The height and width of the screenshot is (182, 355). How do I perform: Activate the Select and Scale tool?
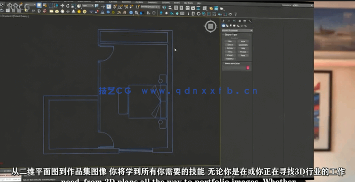pyautogui.click(x=73, y=6)
